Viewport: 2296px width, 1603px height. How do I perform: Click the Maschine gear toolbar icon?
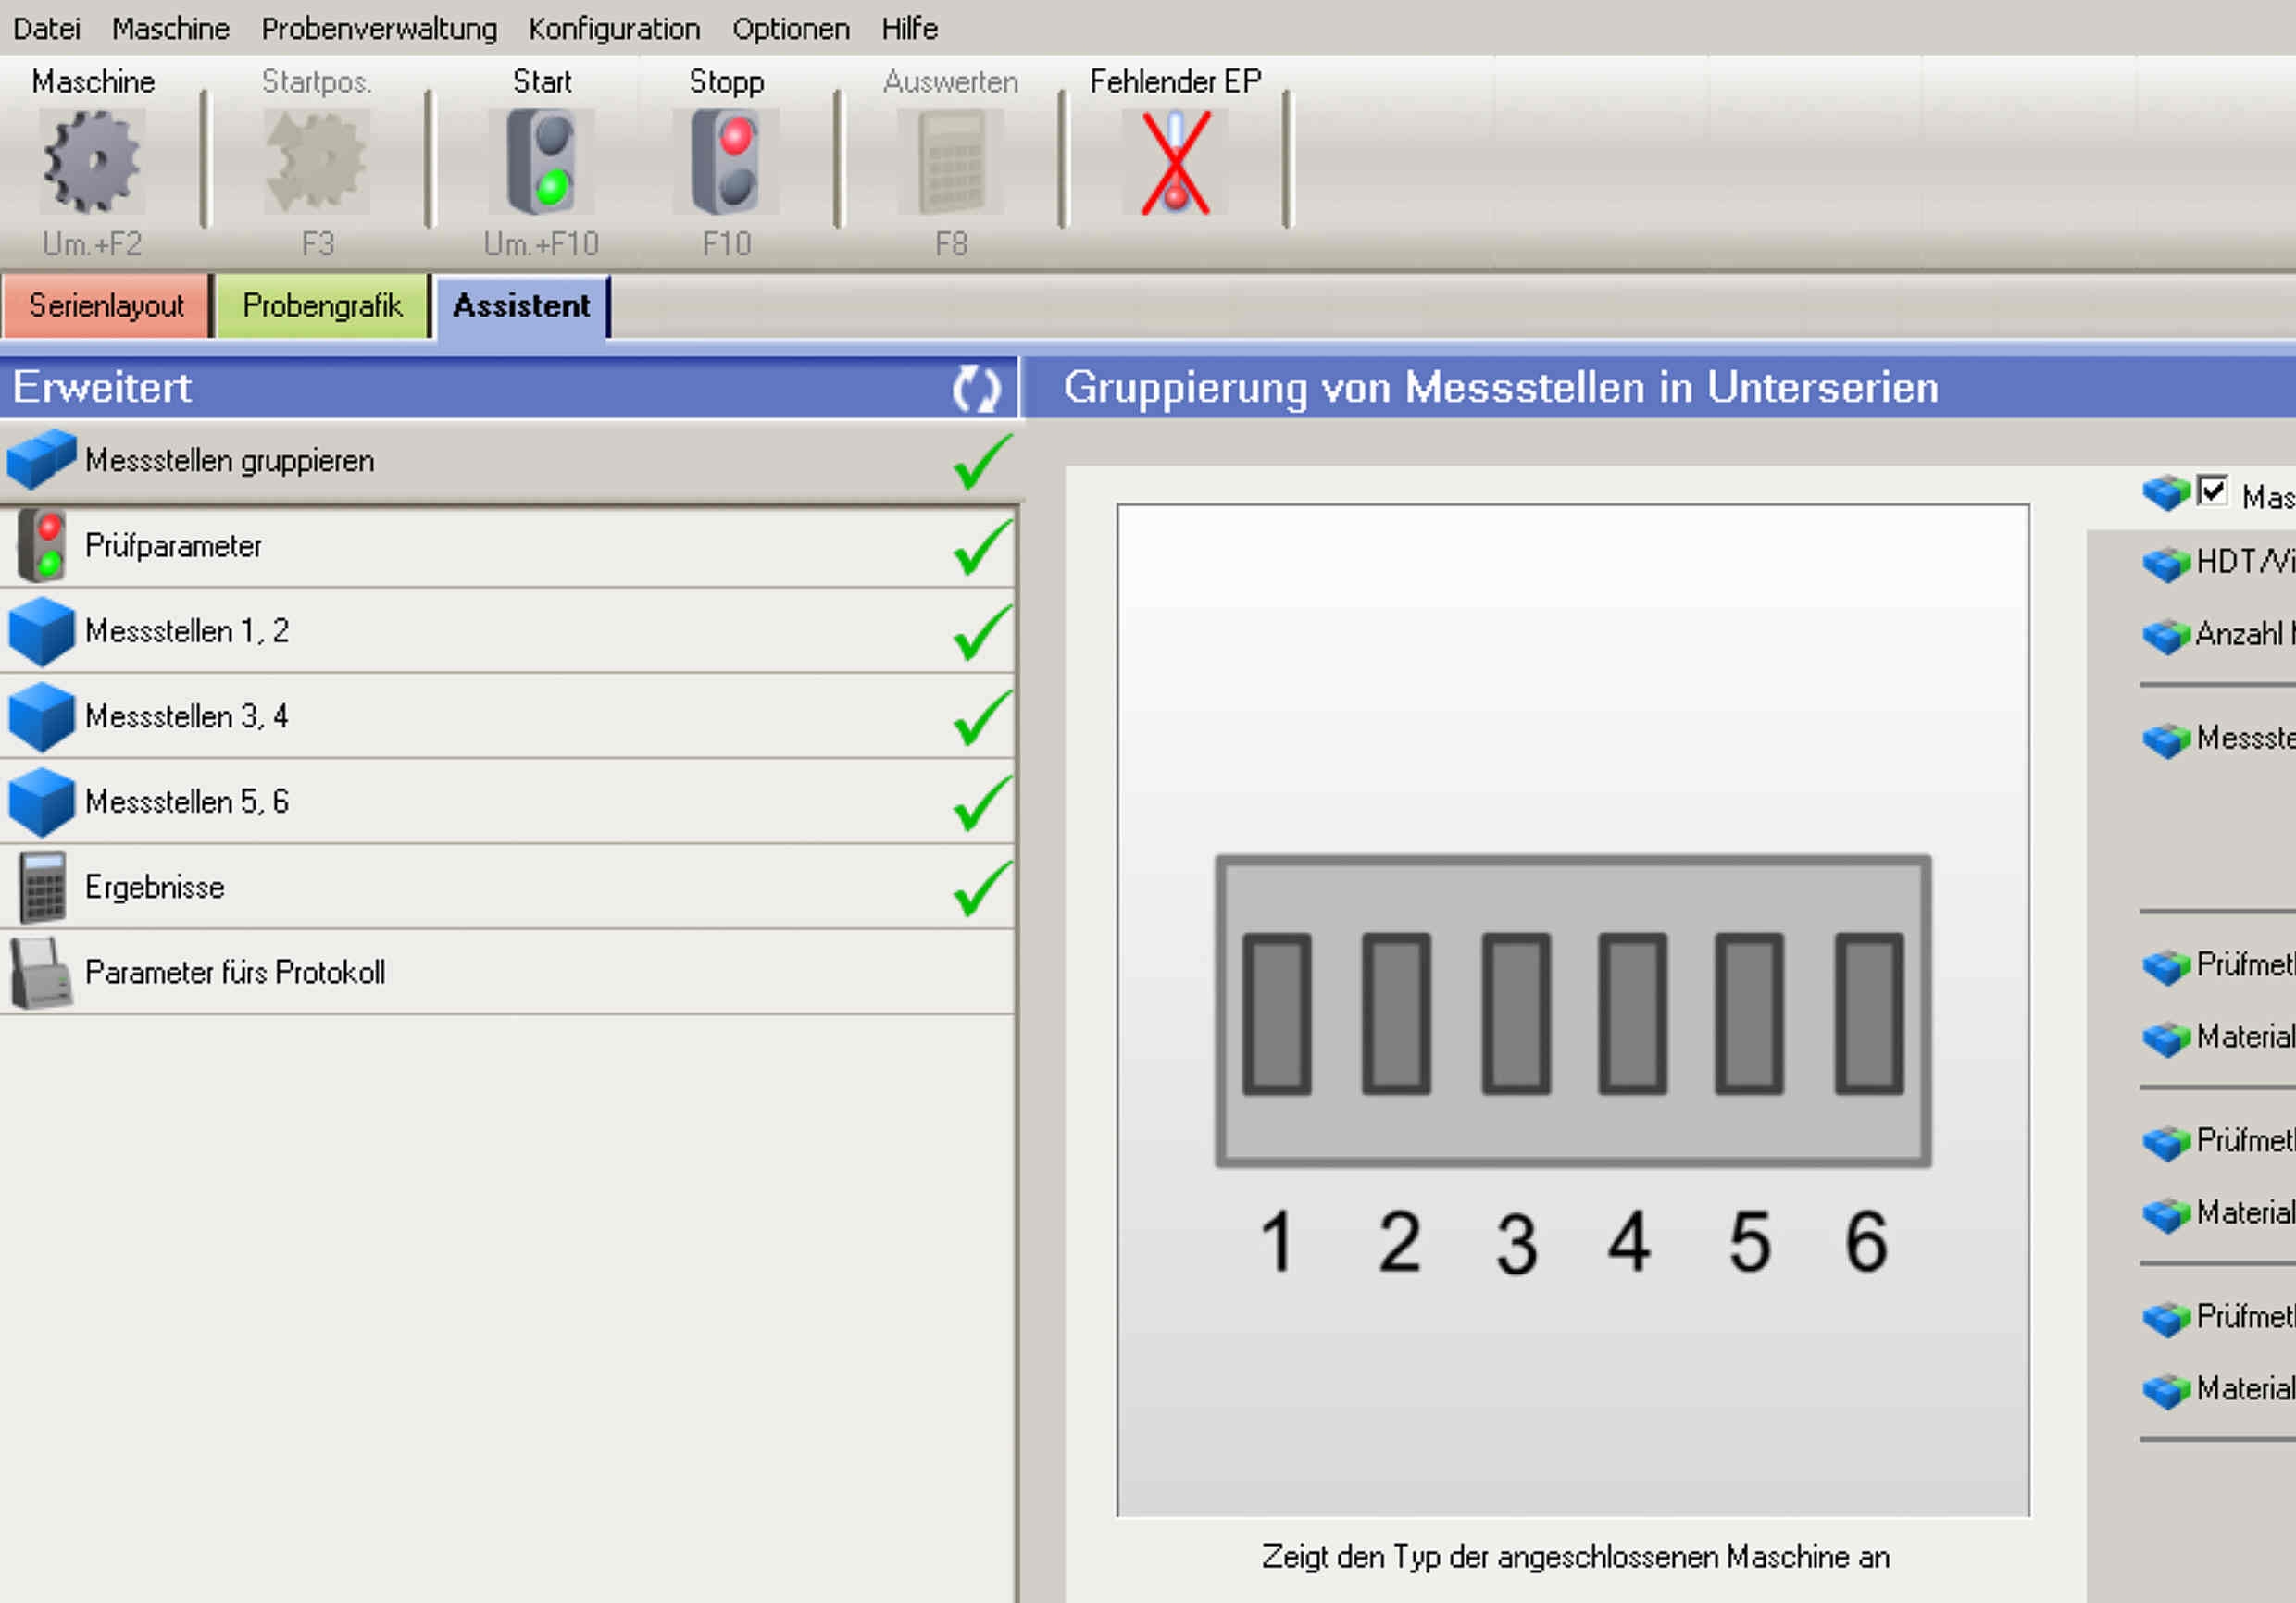[92, 161]
